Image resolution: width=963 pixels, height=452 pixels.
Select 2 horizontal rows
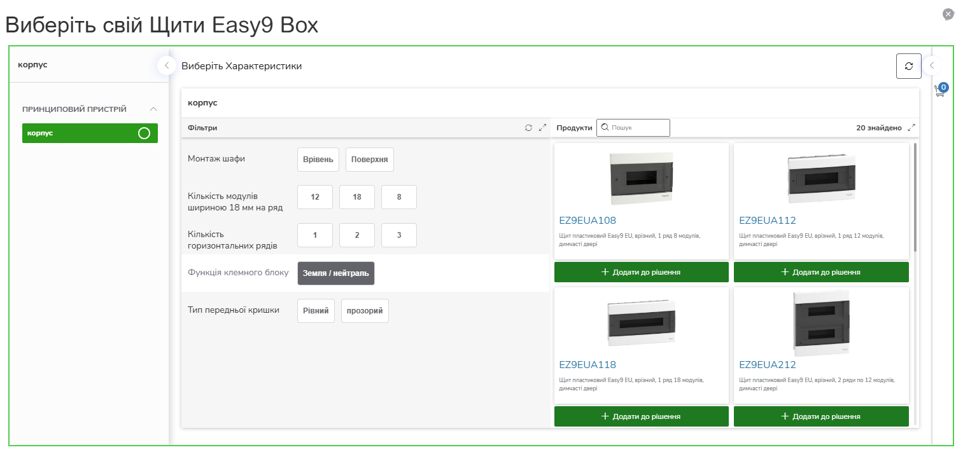coord(357,235)
